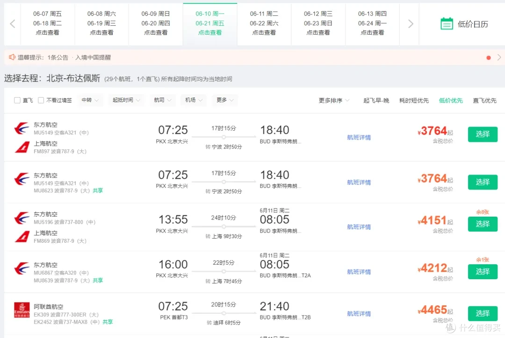Click China Eastern logo on MU6867 row

click(x=22, y=268)
